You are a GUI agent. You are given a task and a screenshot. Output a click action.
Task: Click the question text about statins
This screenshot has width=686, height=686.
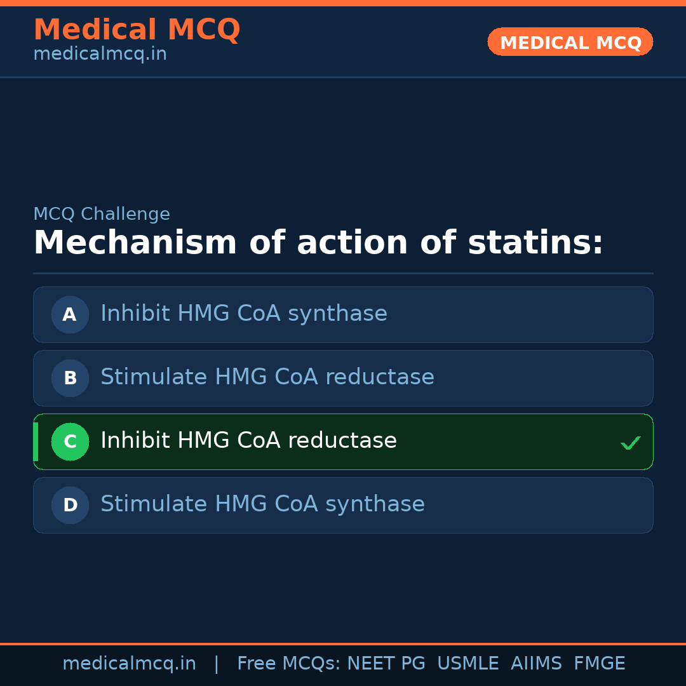318,243
